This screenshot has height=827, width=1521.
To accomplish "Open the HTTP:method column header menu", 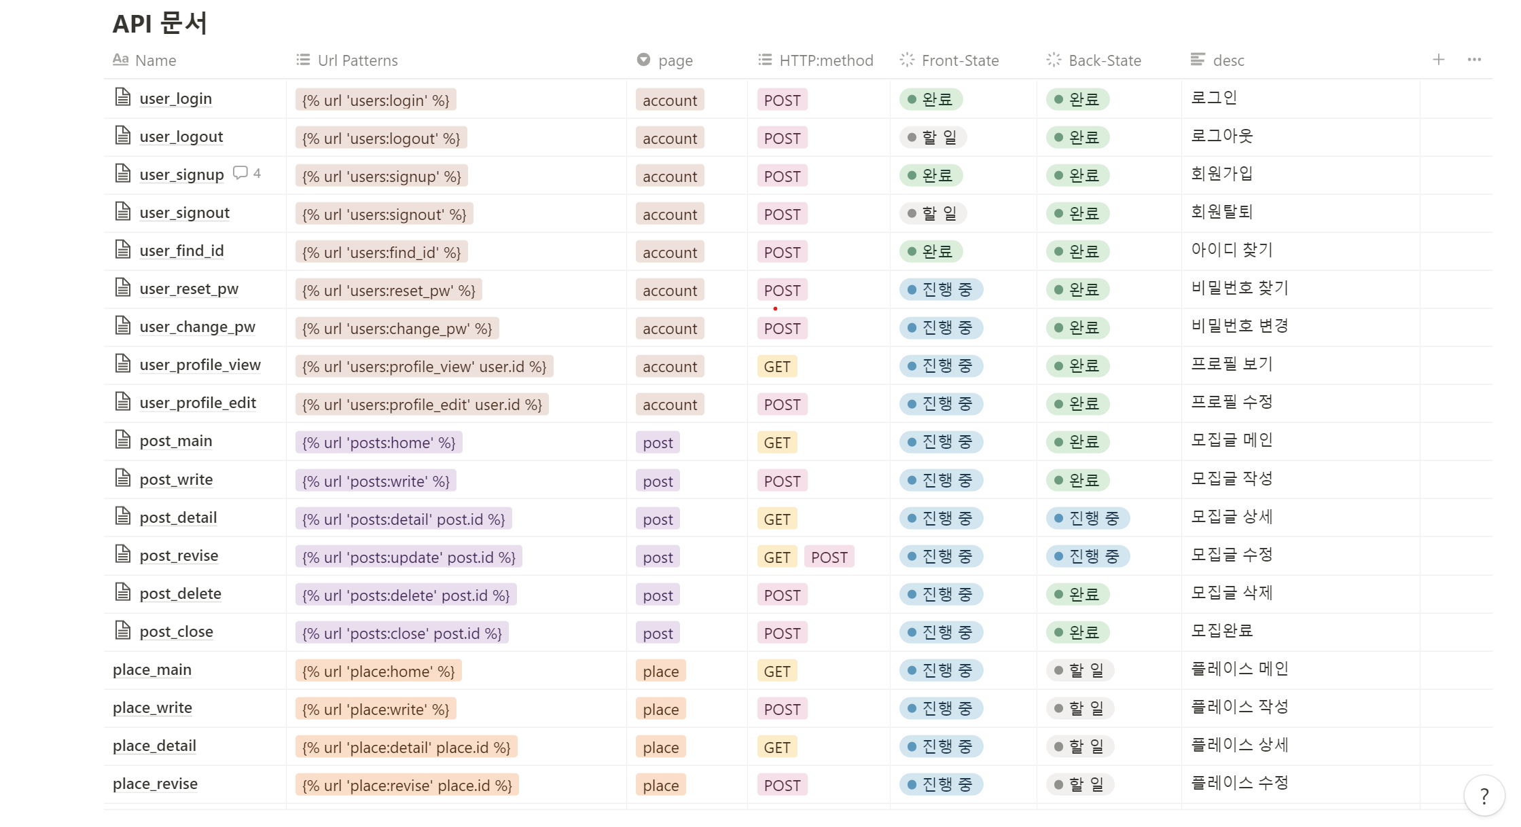I will click(825, 60).
